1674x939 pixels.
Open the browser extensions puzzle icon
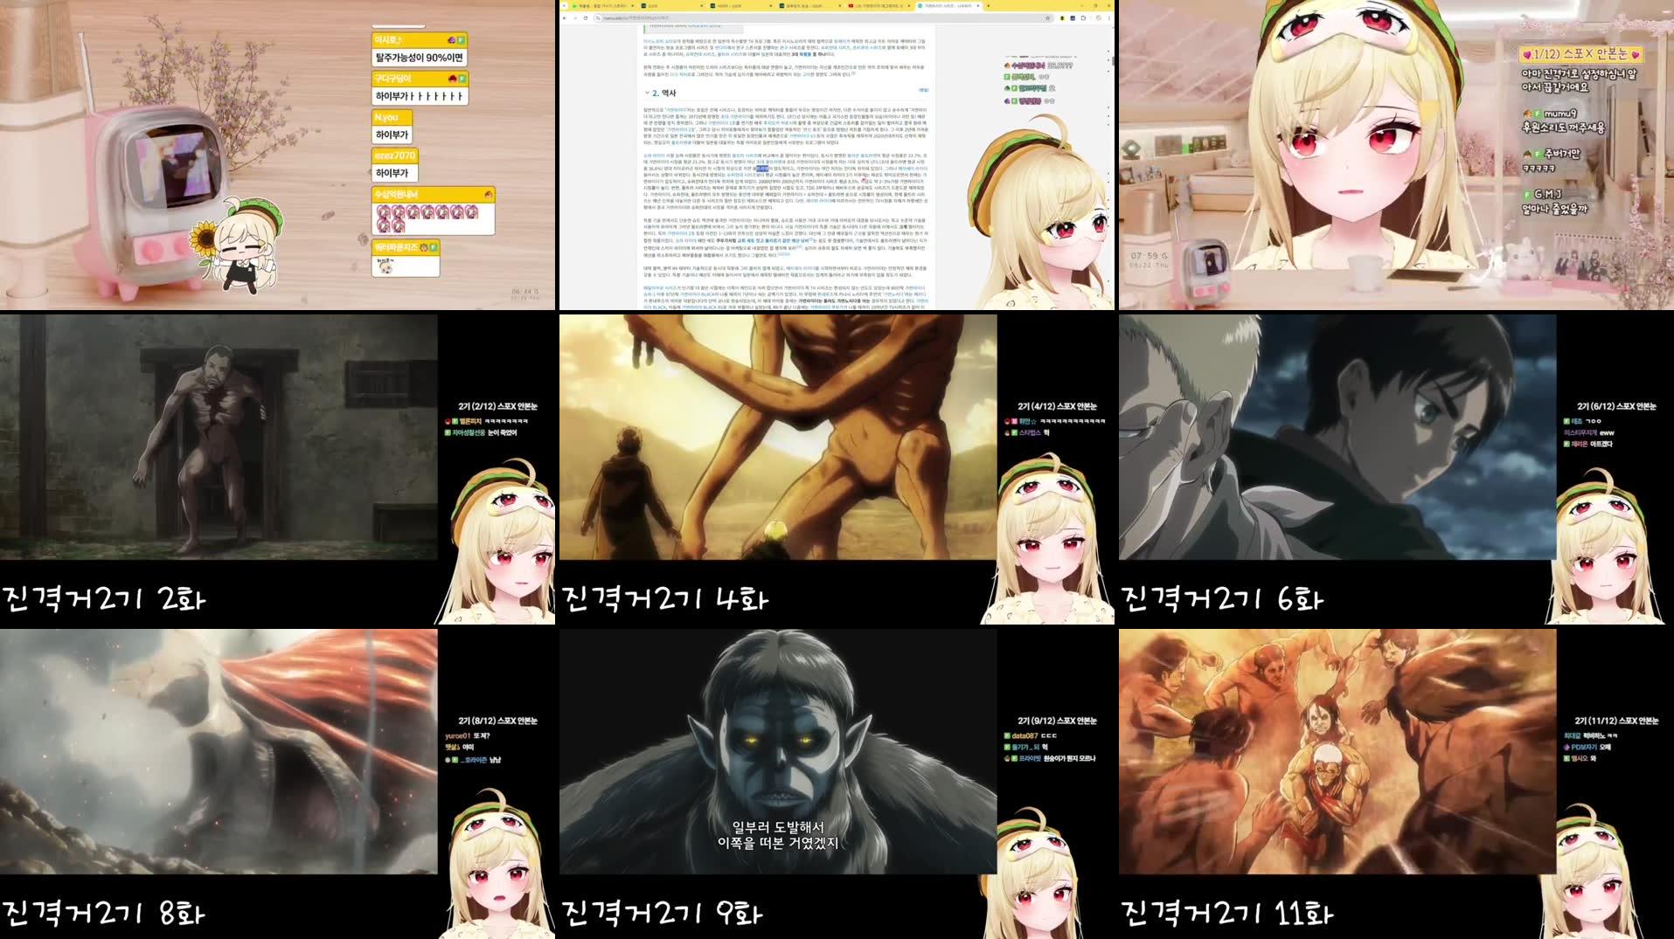pos(1083,18)
